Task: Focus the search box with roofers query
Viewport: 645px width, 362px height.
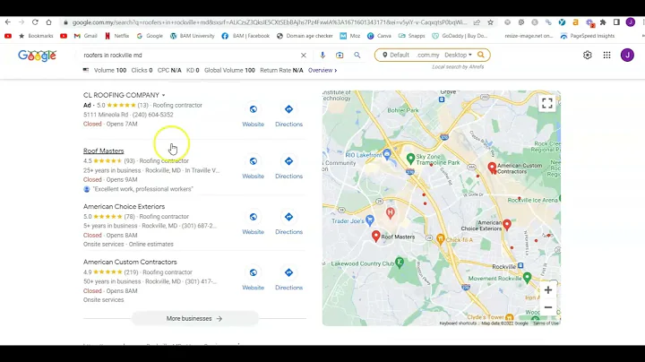Action: [x=189, y=56]
